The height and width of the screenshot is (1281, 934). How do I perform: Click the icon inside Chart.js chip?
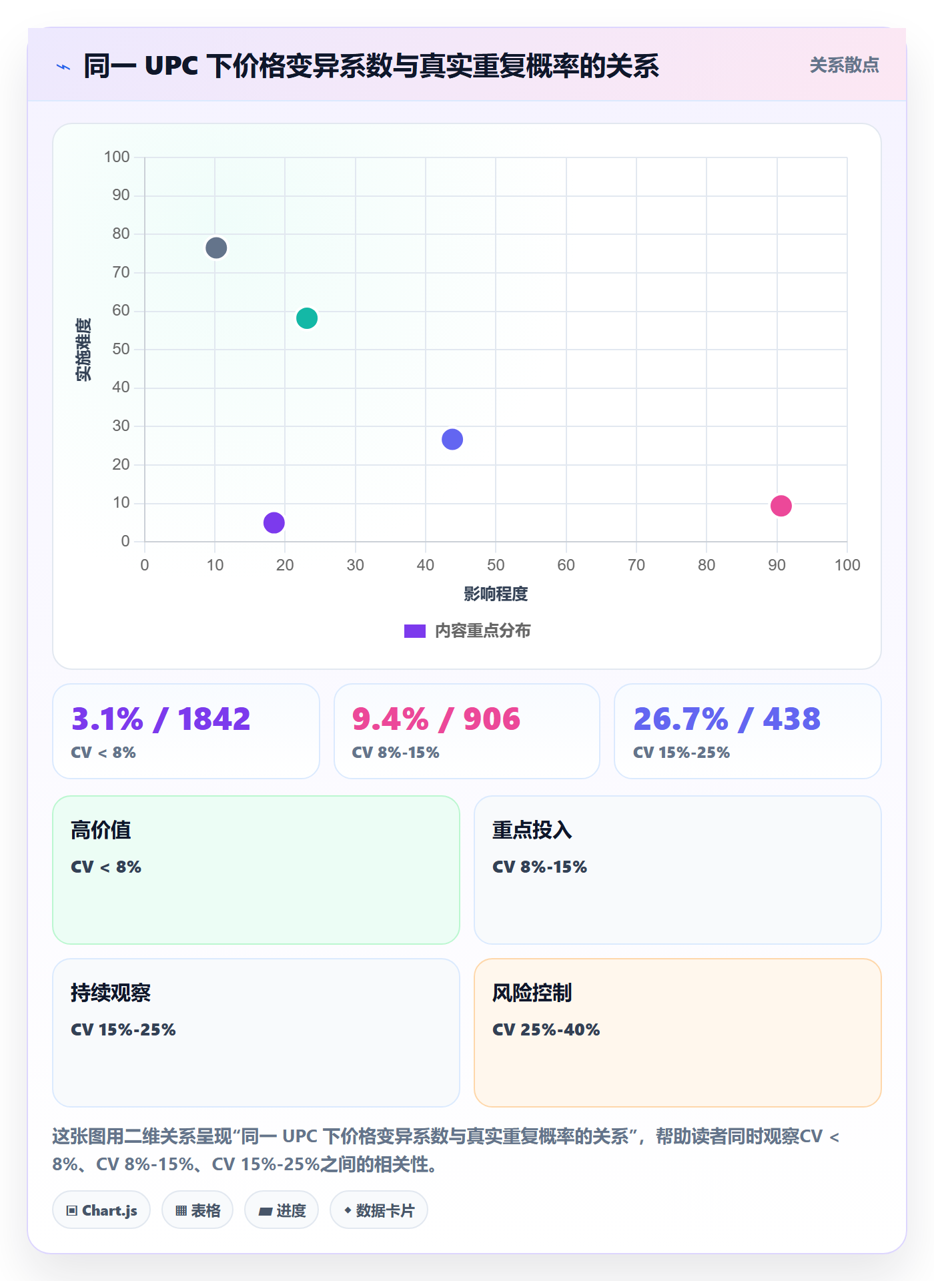click(72, 1210)
